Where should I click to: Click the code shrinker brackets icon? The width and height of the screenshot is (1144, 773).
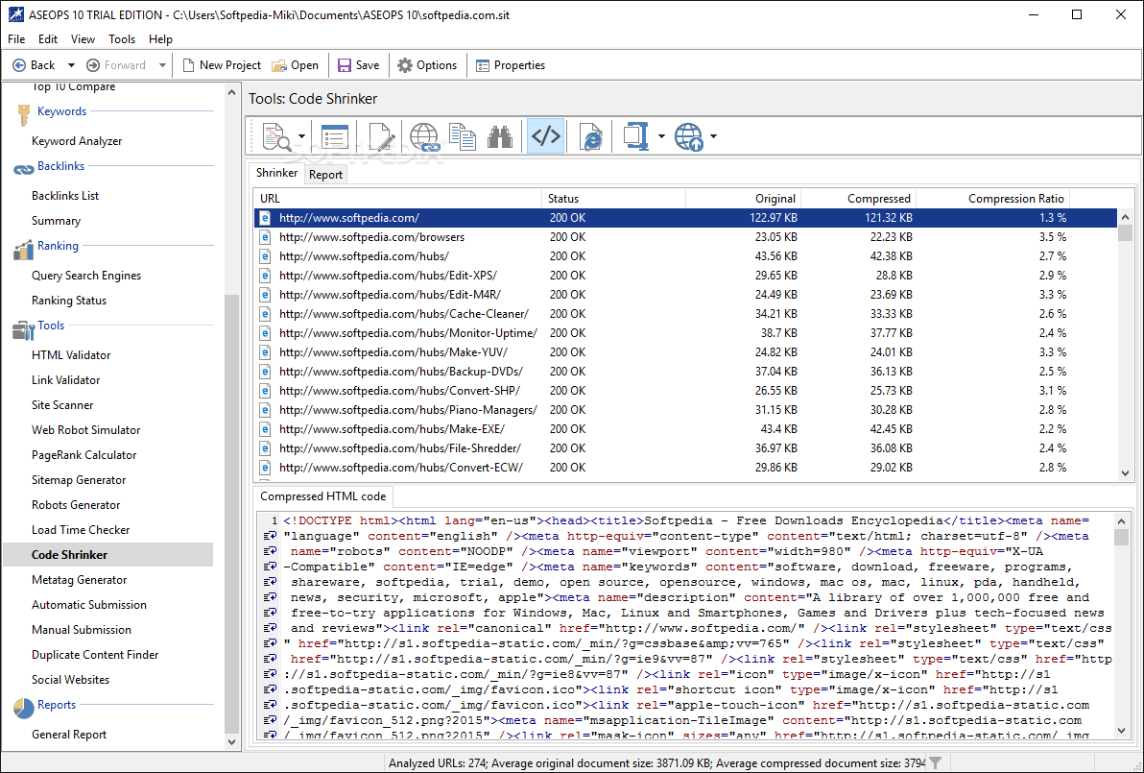click(x=546, y=136)
